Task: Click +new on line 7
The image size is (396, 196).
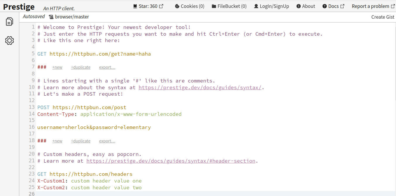Action: (57, 67)
